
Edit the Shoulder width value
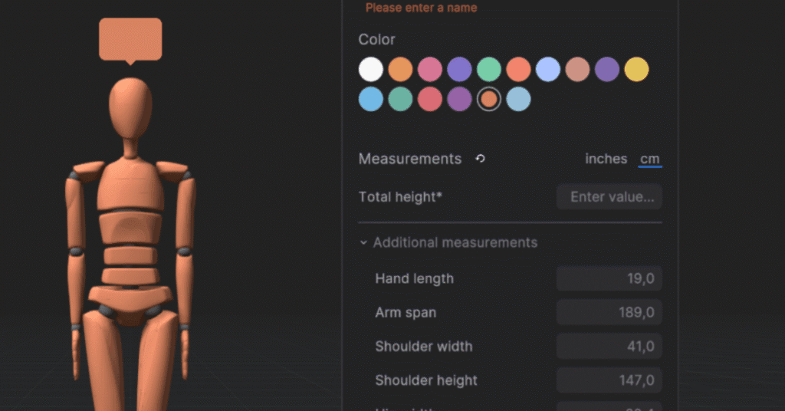click(609, 347)
